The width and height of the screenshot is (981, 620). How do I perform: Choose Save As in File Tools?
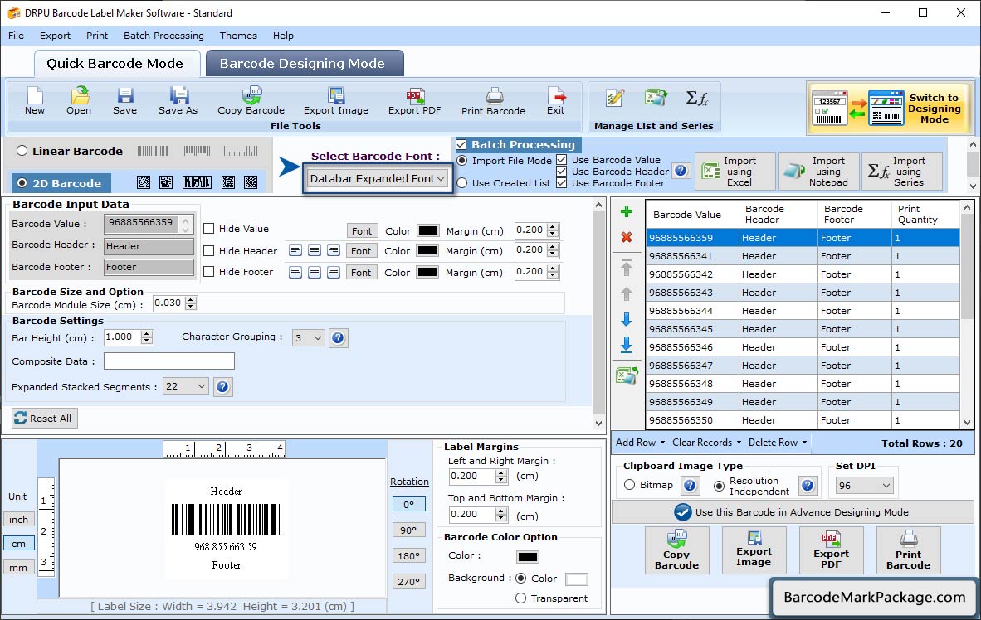point(178,100)
